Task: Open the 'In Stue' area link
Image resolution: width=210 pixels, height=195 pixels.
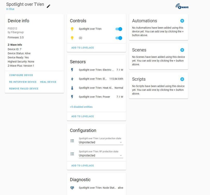Action: point(10,9)
